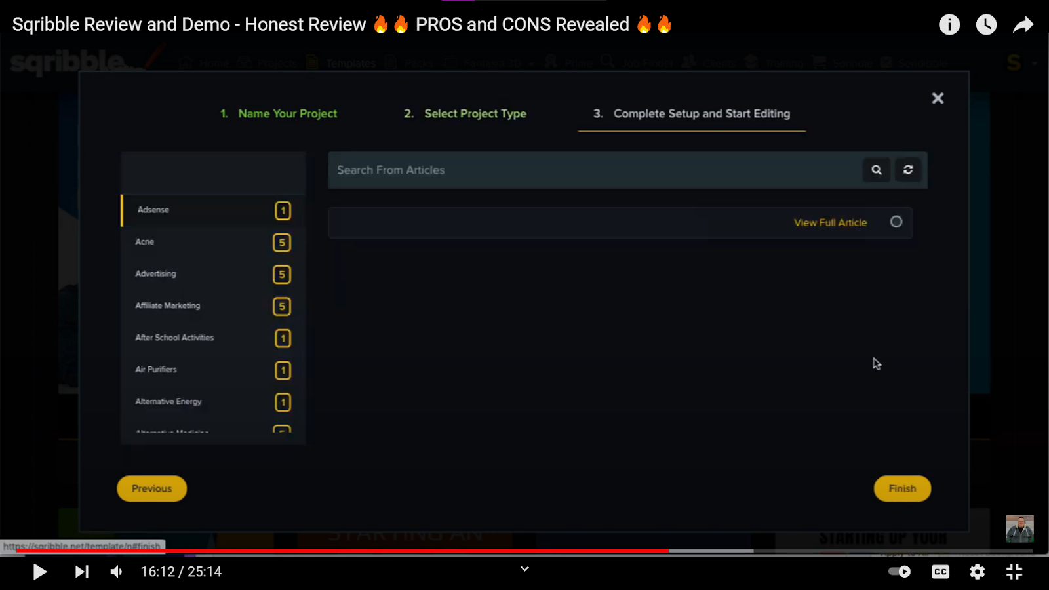Click the Finish button

(902, 488)
